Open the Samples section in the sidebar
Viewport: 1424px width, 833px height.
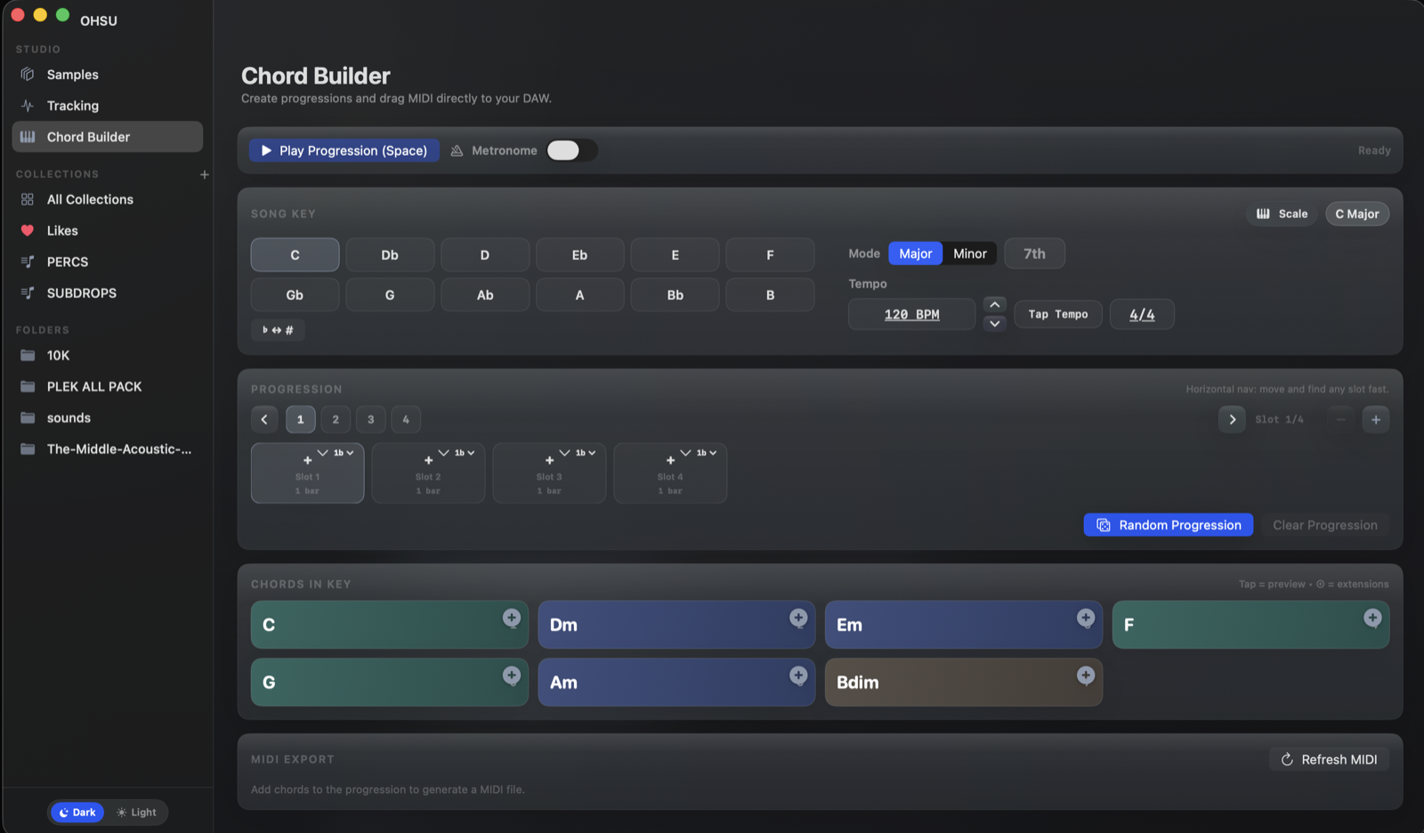click(72, 74)
